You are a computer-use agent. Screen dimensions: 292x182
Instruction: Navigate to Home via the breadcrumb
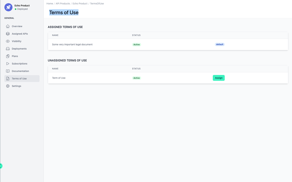[49, 3]
